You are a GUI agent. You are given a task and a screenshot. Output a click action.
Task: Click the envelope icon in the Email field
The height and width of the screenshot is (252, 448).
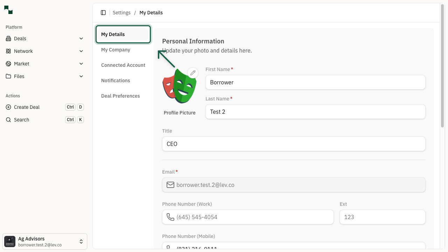(170, 185)
